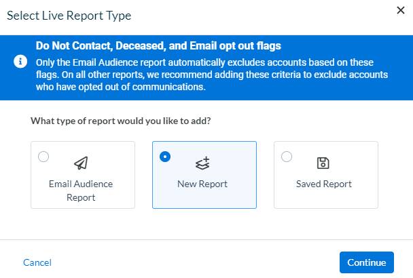Pick the Email Audience Report card
This screenshot has height=278, width=413.
(x=83, y=175)
